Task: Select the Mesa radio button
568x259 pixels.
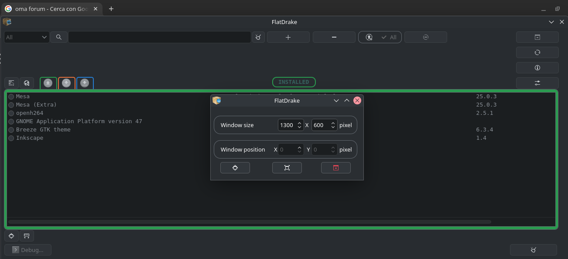Action: [x=11, y=97]
